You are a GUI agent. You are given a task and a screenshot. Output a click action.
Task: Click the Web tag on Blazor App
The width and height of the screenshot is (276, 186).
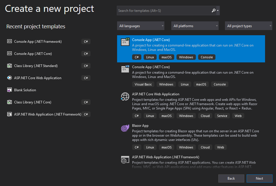coord(221,147)
